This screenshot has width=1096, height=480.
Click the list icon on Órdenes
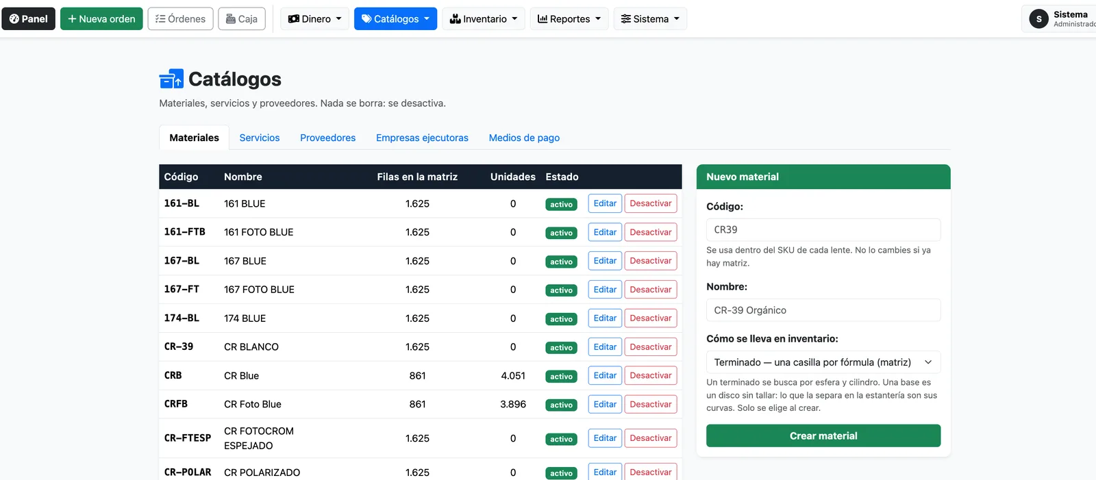[160, 19]
